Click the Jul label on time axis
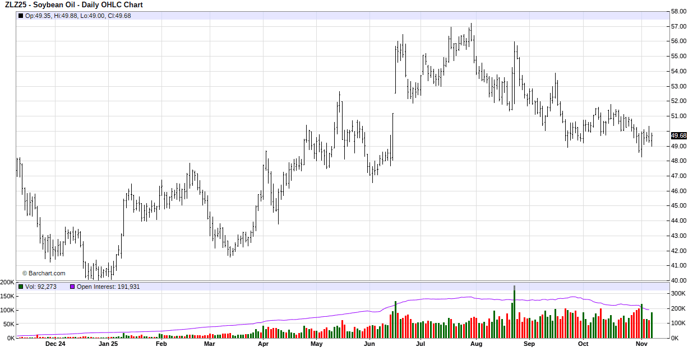The width and height of the screenshot is (693, 361). [x=420, y=344]
